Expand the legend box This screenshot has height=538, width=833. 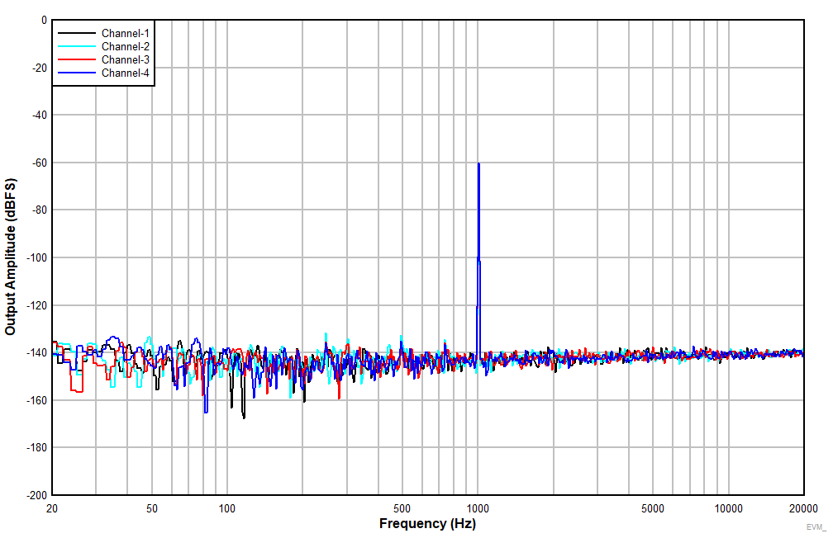click(104, 54)
